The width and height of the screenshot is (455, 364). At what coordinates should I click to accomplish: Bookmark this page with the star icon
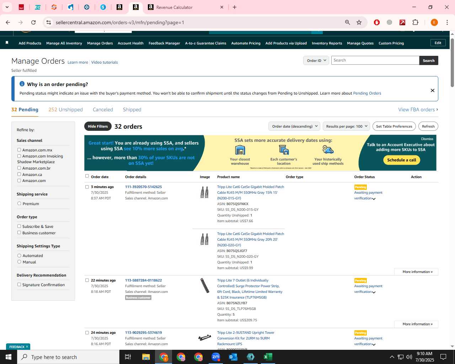tap(359, 22)
